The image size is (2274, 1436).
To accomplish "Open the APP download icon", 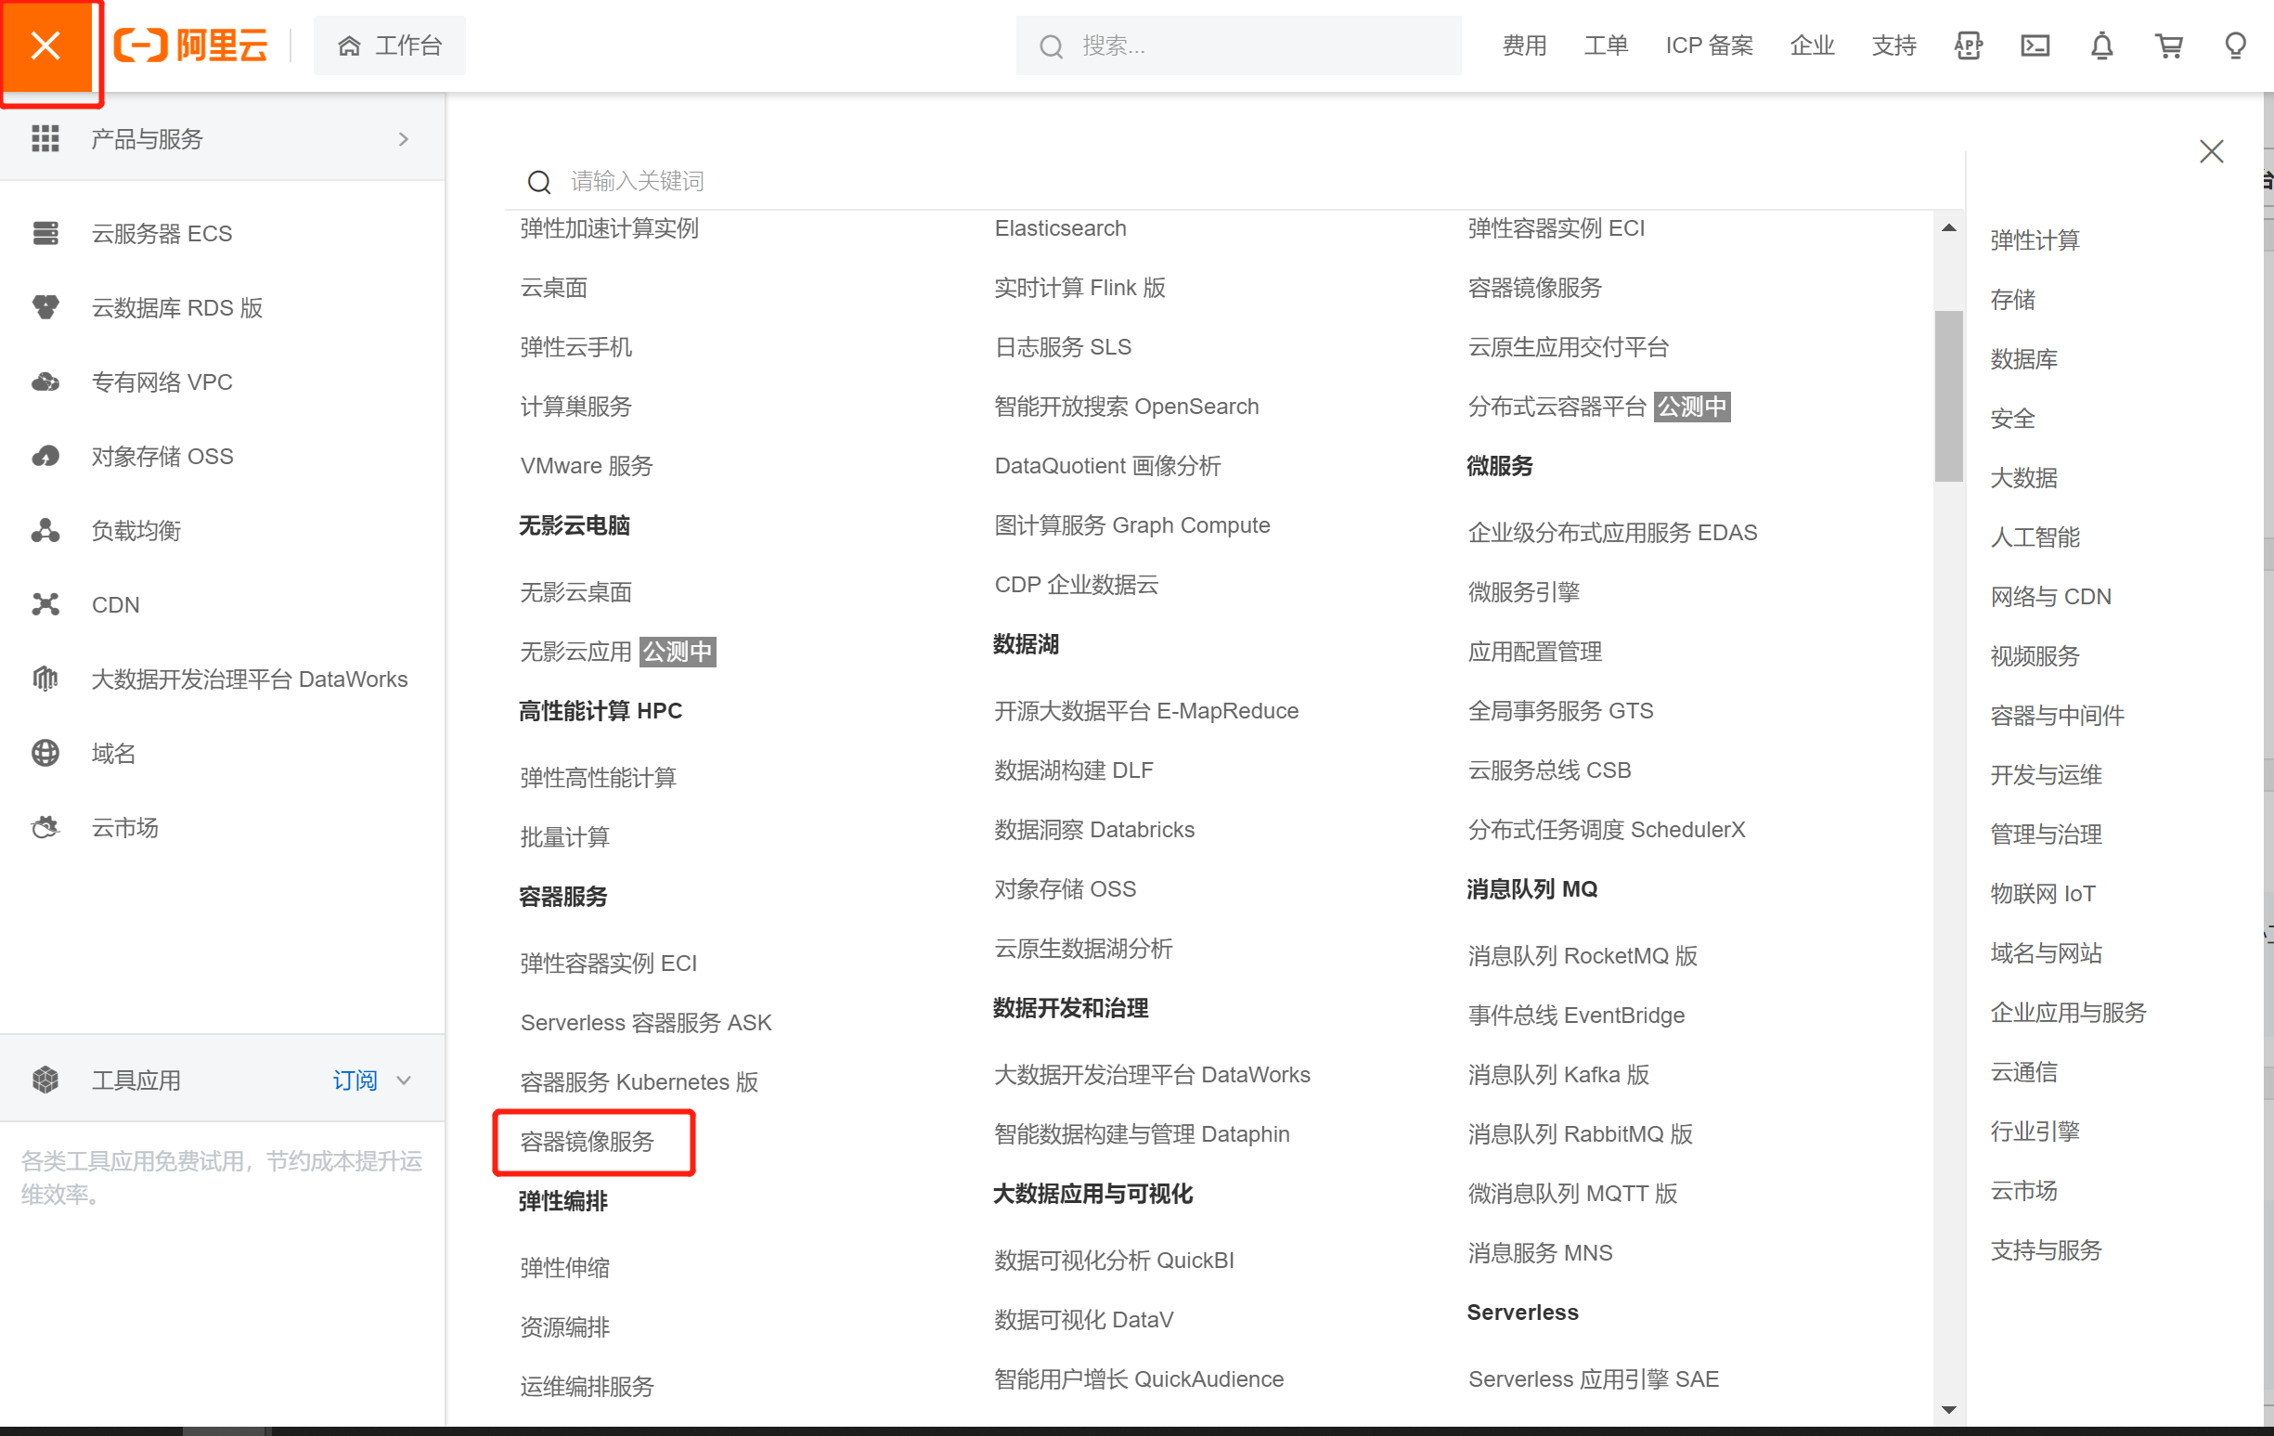I will (1968, 45).
